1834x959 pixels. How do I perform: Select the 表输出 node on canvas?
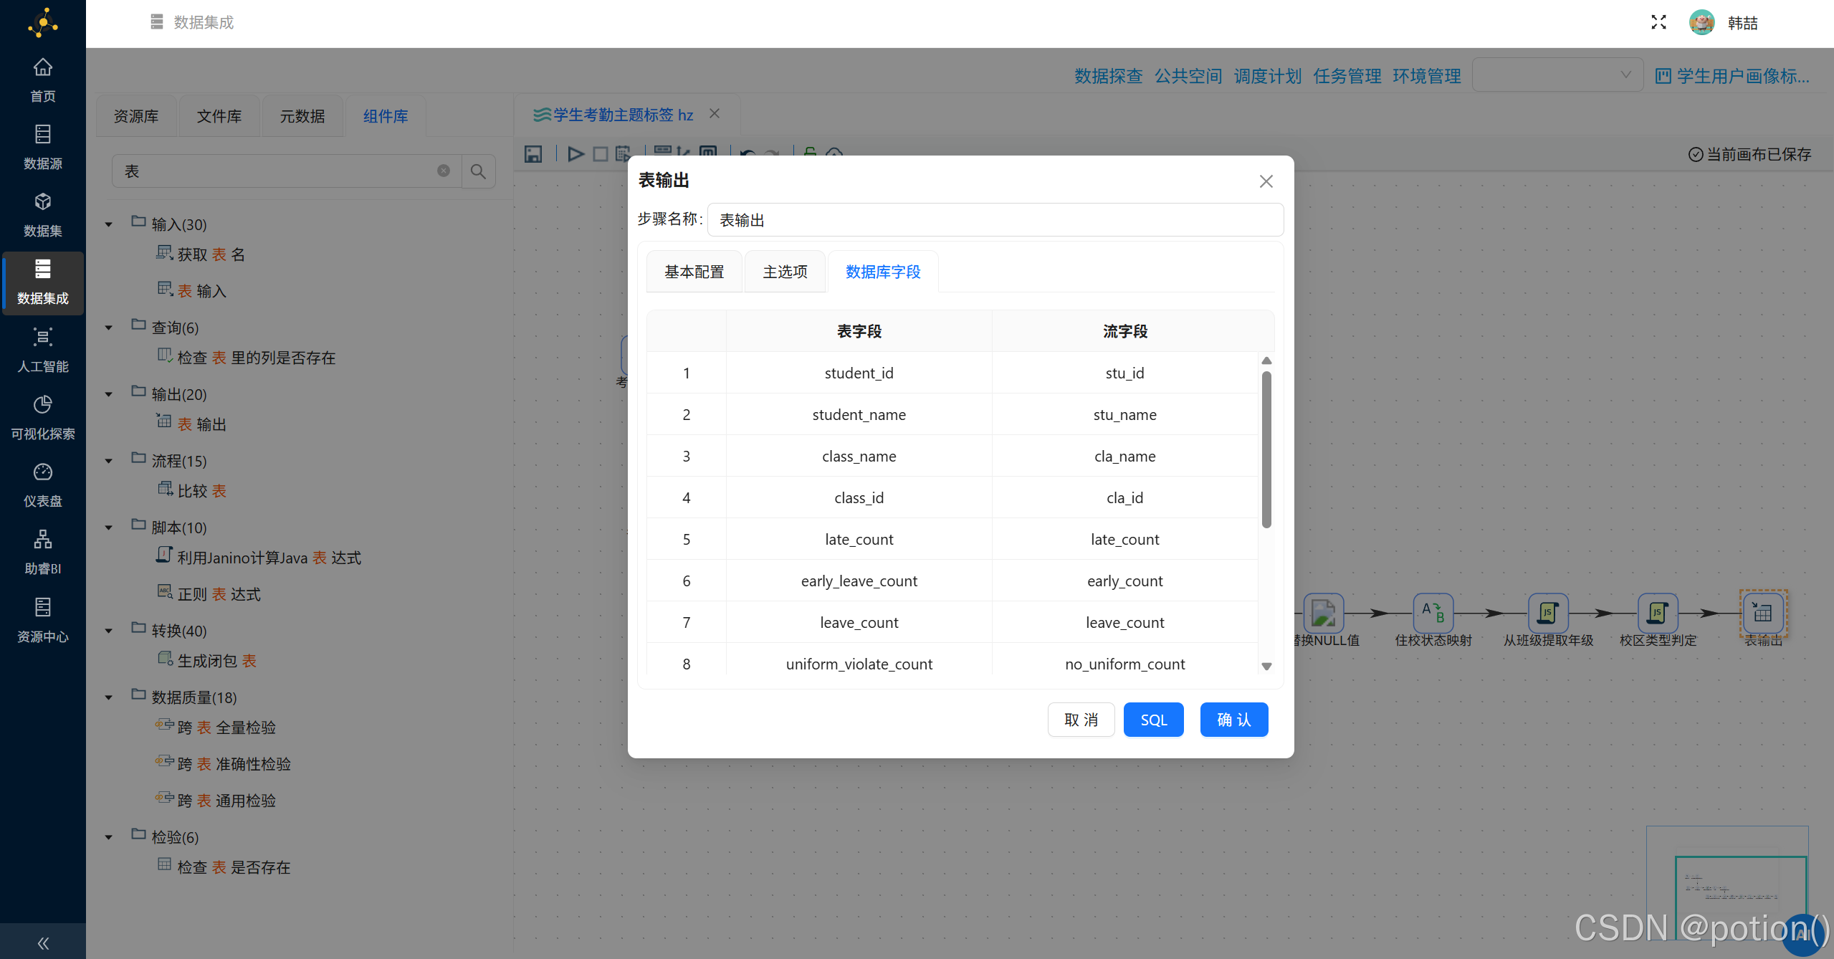pyautogui.click(x=1763, y=613)
